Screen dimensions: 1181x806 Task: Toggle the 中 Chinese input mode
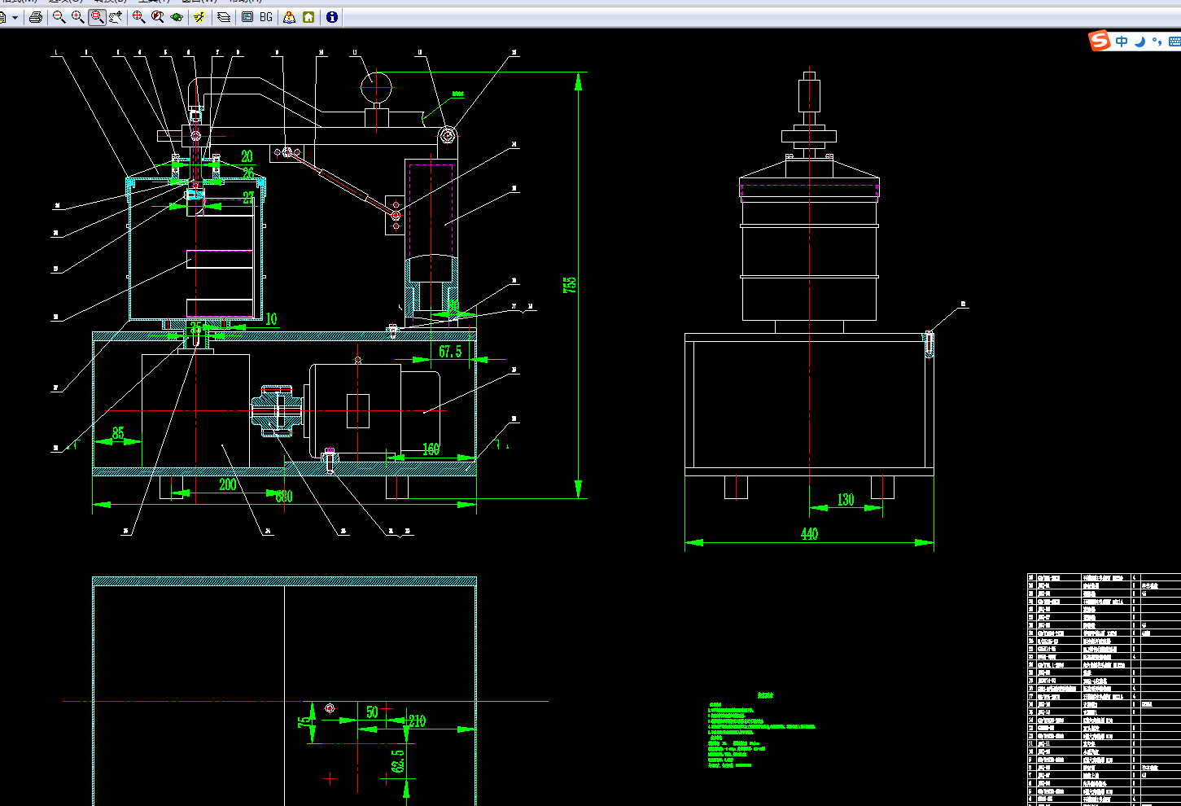click(x=1122, y=42)
